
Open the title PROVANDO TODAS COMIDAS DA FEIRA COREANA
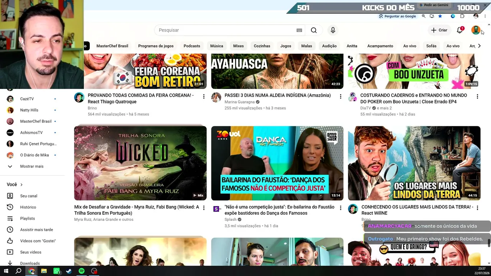click(141, 99)
